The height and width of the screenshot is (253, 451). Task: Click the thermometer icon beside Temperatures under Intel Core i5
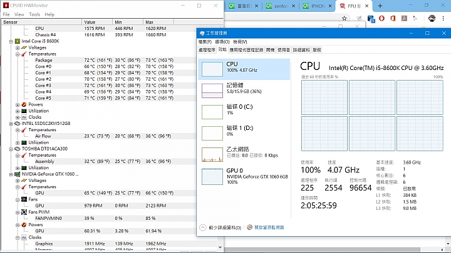click(x=24, y=54)
